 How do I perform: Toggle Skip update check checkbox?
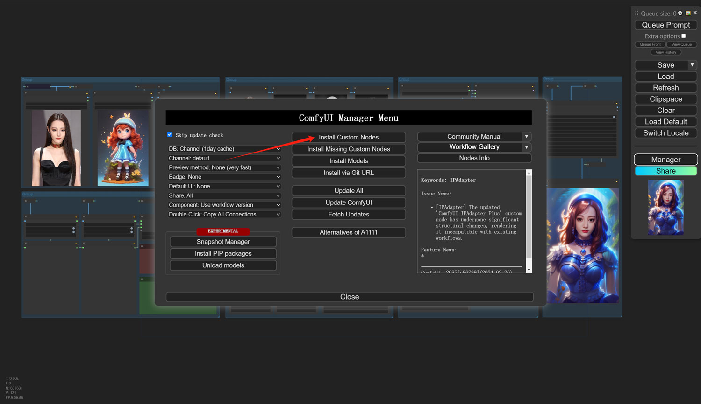coord(170,135)
